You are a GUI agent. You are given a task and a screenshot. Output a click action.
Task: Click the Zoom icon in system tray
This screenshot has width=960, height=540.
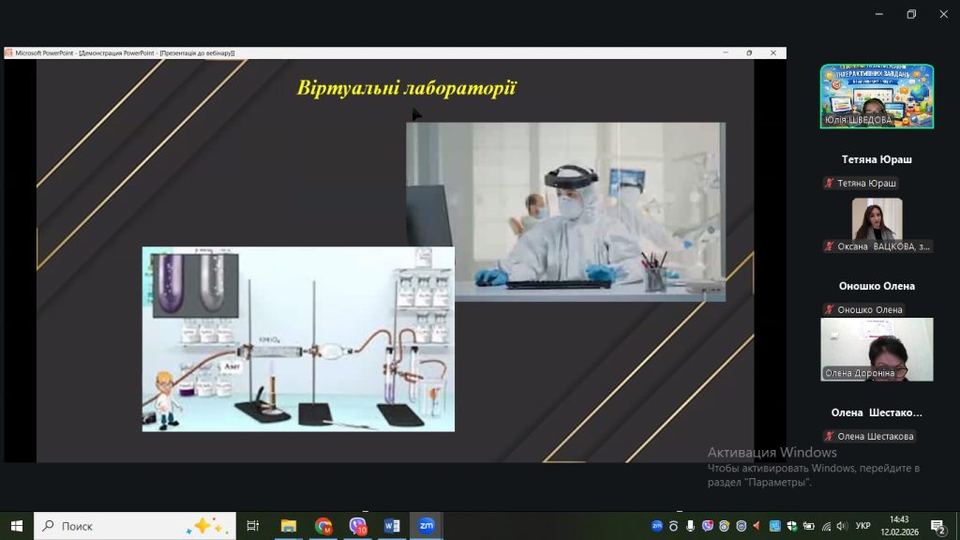pyautogui.click(x=657, y=526)
